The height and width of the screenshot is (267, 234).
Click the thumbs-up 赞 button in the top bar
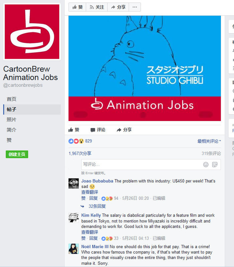pos(77,7)
